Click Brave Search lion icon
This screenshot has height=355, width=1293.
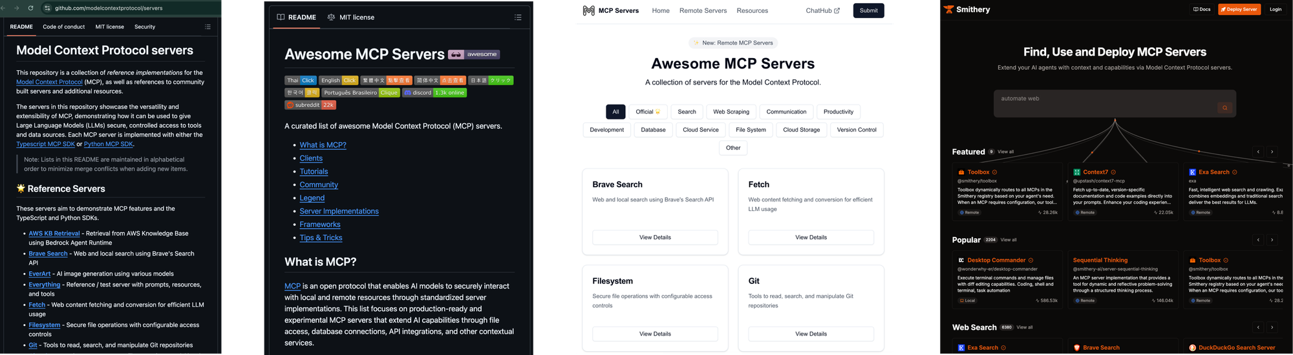[1076, 348]
